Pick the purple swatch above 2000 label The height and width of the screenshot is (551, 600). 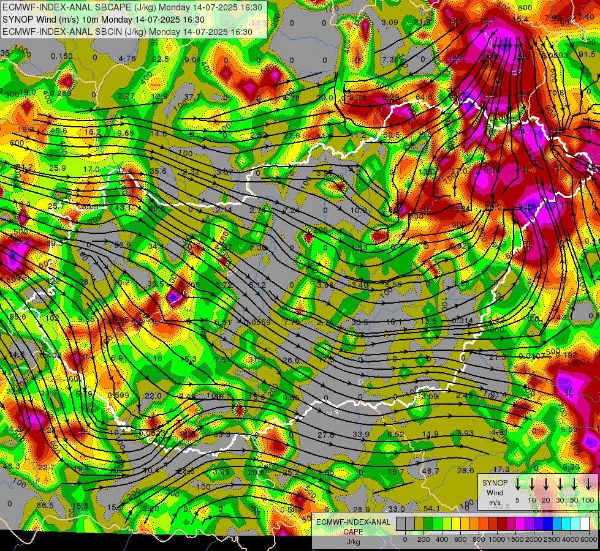click(530, 523)
